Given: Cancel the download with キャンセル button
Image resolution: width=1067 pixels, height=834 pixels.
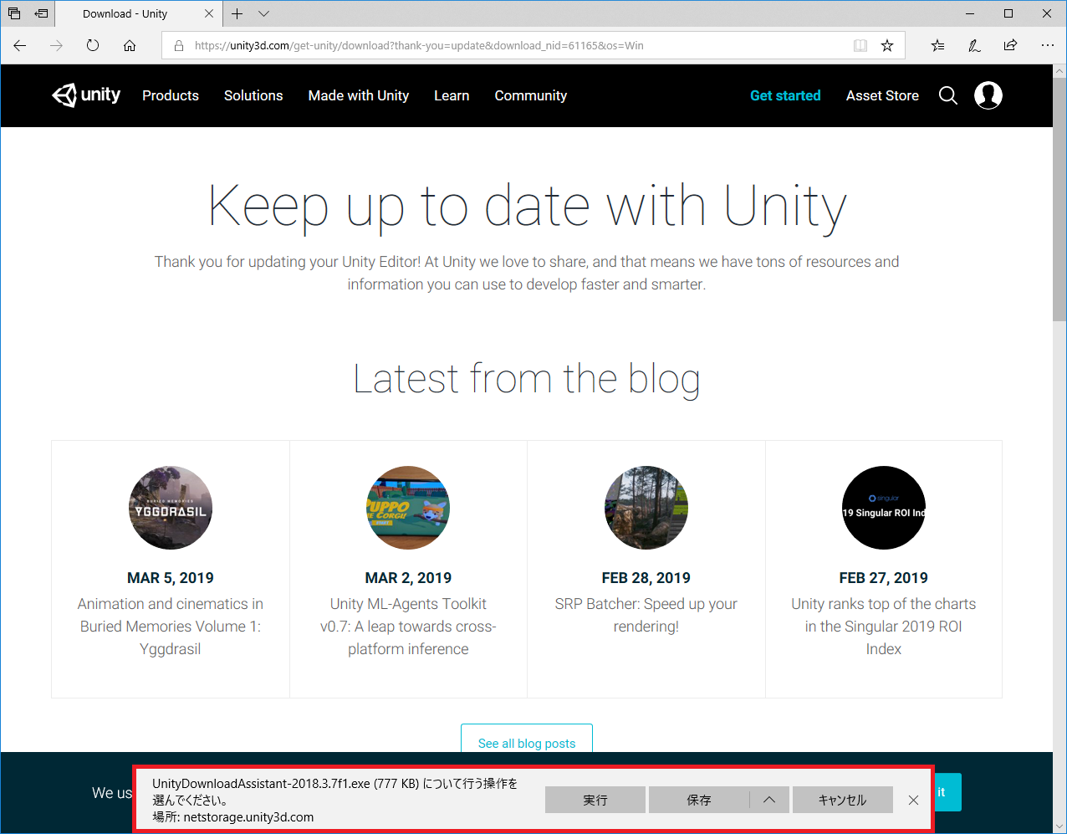Looking at the screenshot, I should tap(843, 800).
